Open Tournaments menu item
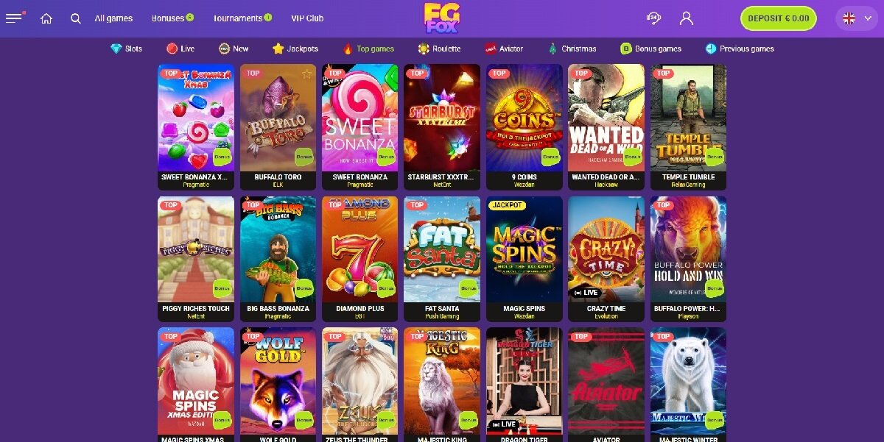 pos(242,18)
